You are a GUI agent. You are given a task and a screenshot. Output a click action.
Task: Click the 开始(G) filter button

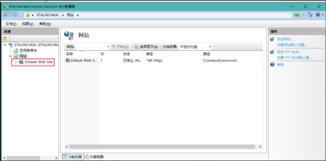[120, 47]
